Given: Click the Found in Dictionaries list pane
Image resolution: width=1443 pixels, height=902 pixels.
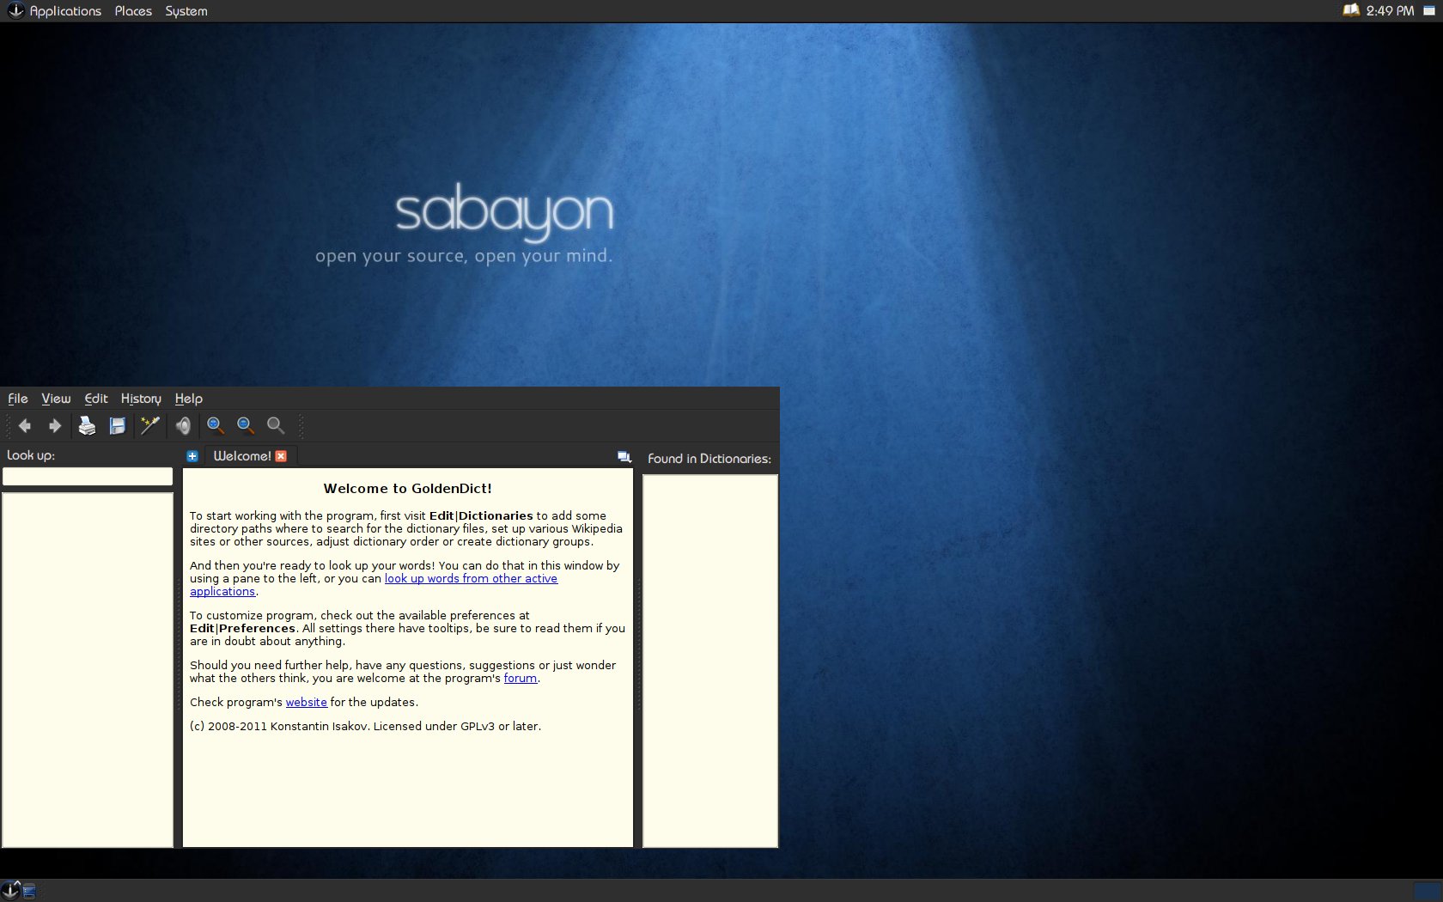Looking at the screenshot, I should coord(710,661).
